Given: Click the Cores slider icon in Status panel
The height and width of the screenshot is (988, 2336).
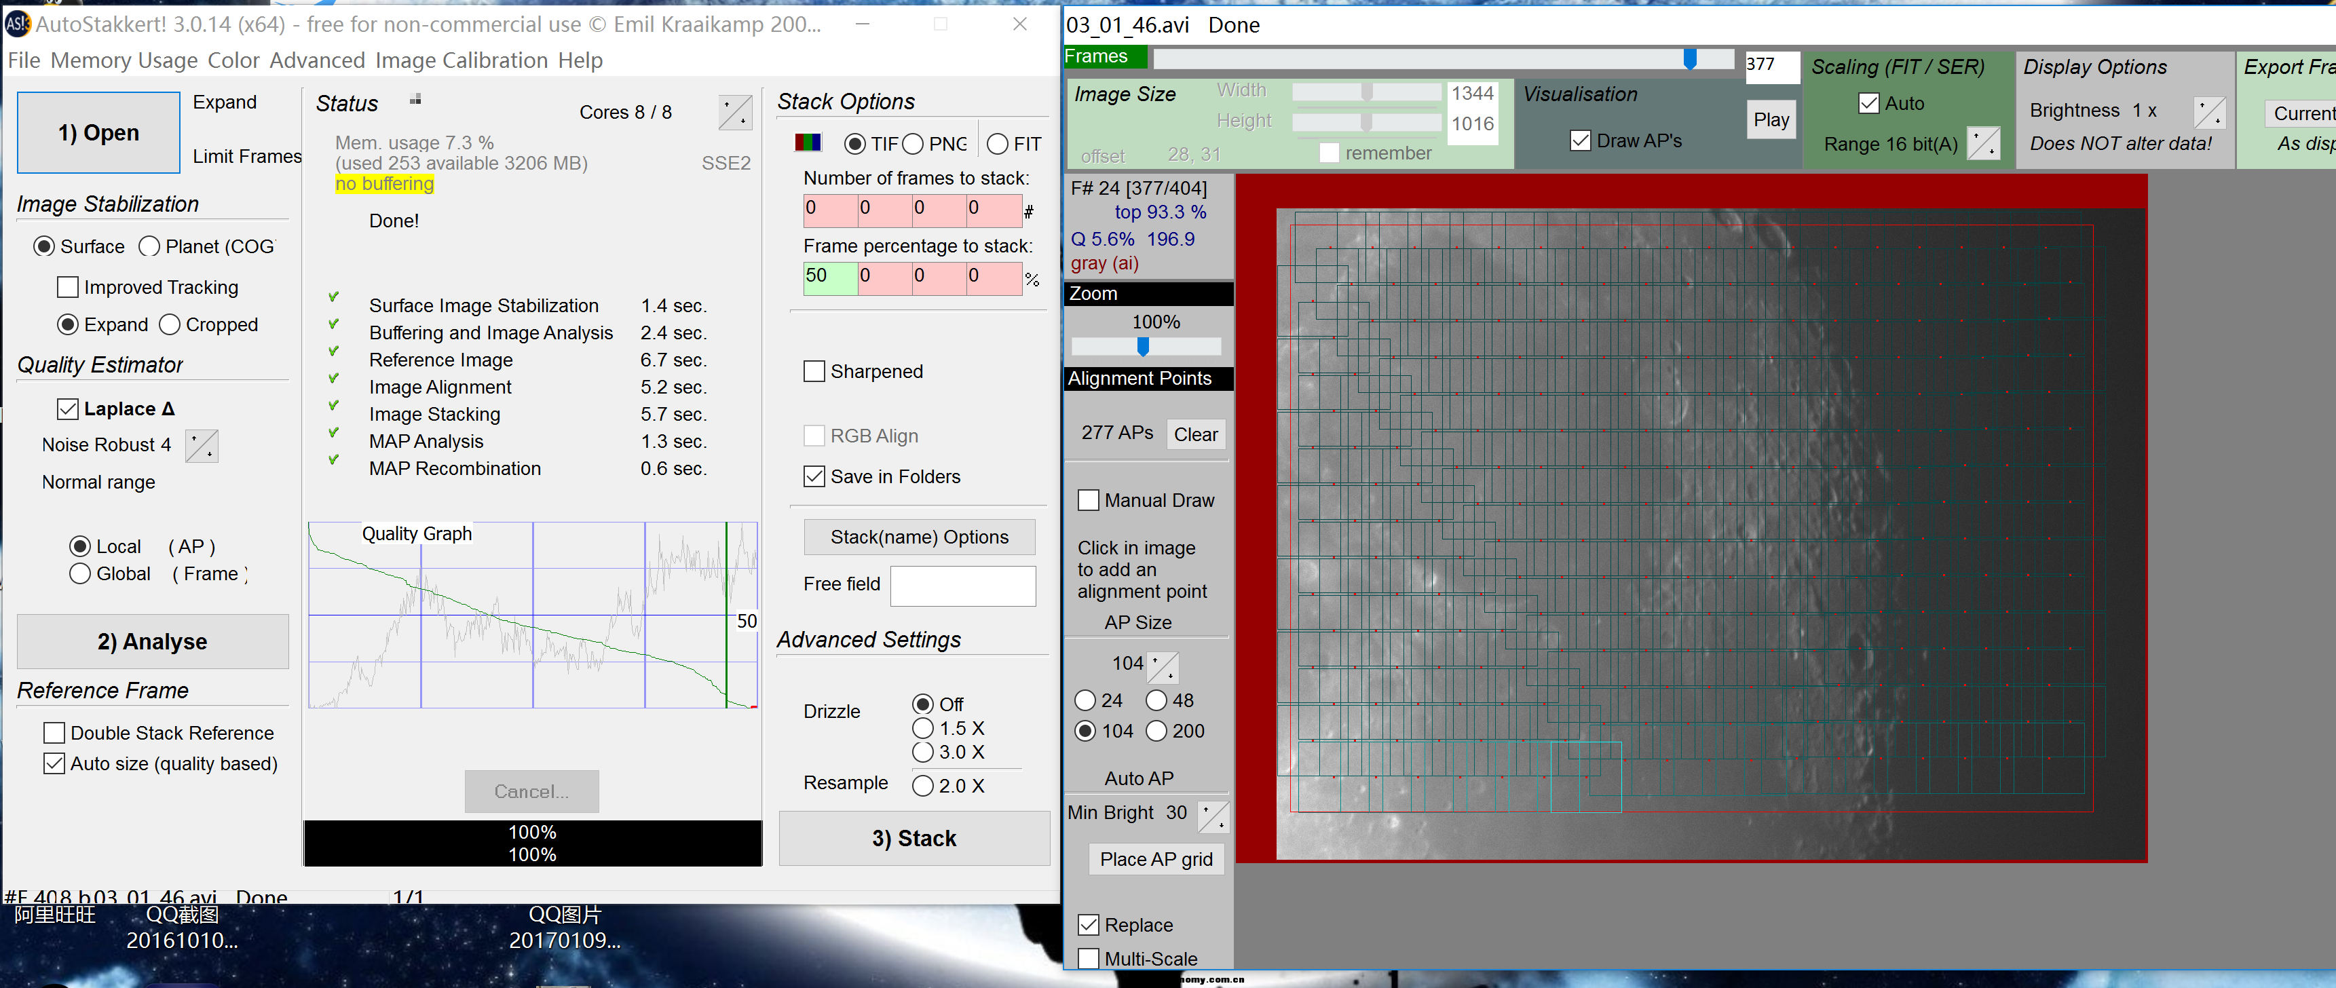Looking at the screenshot, I should click(734, 113).
